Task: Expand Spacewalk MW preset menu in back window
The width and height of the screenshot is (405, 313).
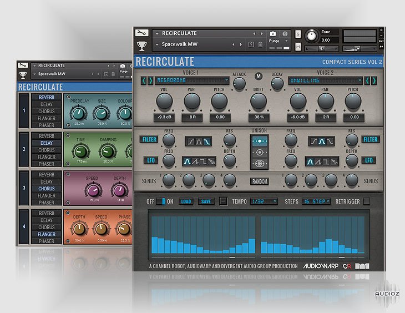Action: click(x=34, y=74)
